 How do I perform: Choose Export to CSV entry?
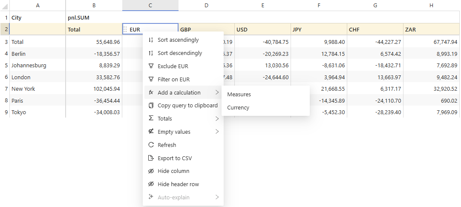click(183, 158)
